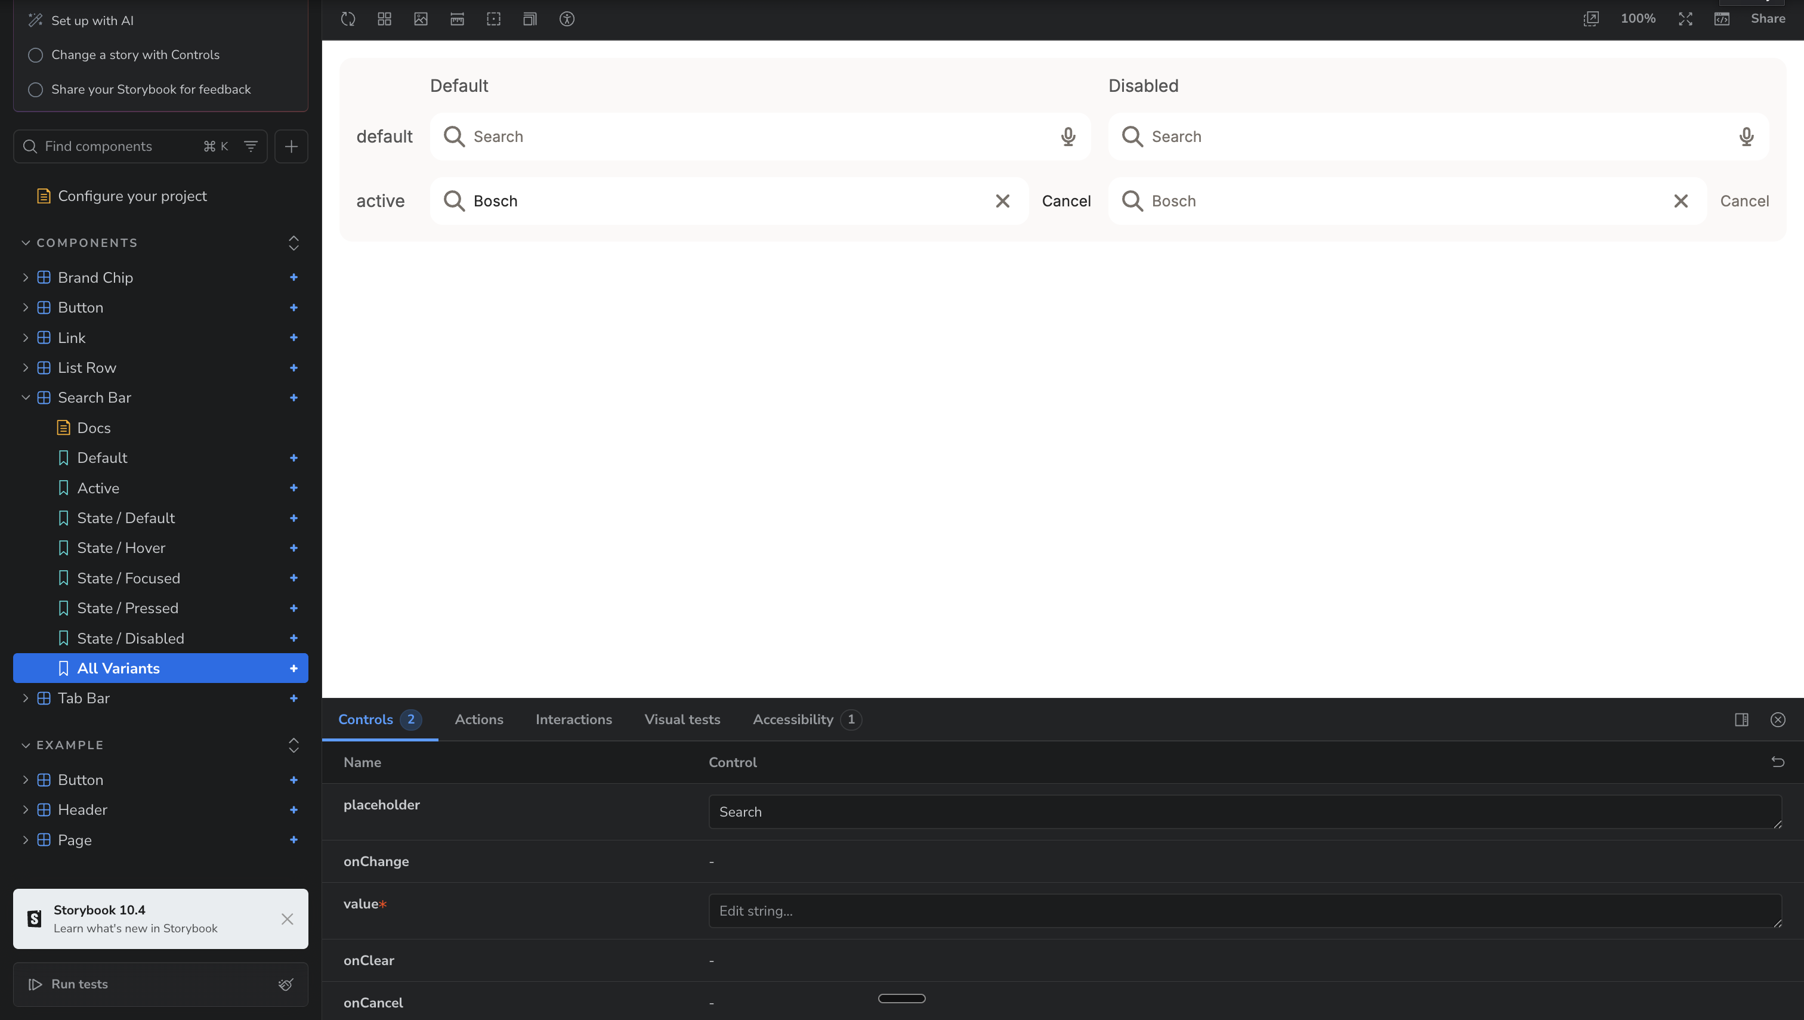Open the sidebar tag filter icon
Image resolution: width=1804 pixels, height=1020 pixels.
[x=251, y=146]
